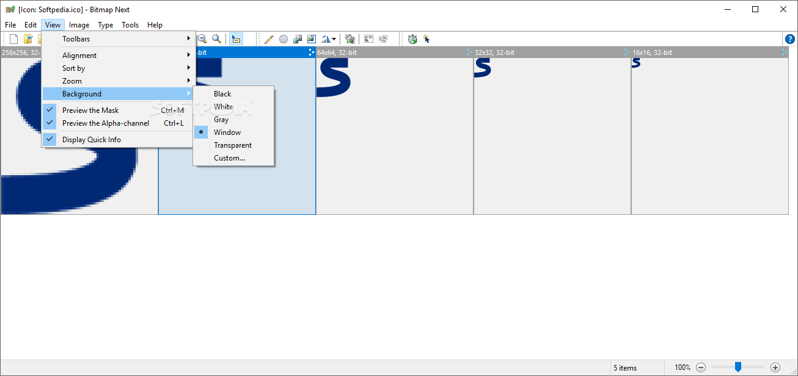
Task: Expand the Toolbars submenu
Action: pyautogui.click(x=119, y=39)
